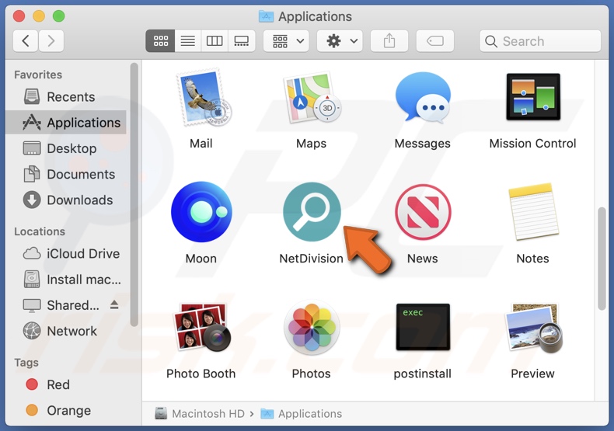Image resolution: width=614 pixels, height=431 pixels.
Task: Open the Maps application icon
Action: (312, 97)
